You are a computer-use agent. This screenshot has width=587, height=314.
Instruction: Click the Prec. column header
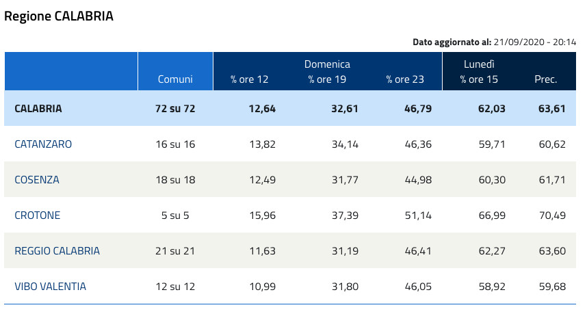pyautogui.click(x=545, y=79)
